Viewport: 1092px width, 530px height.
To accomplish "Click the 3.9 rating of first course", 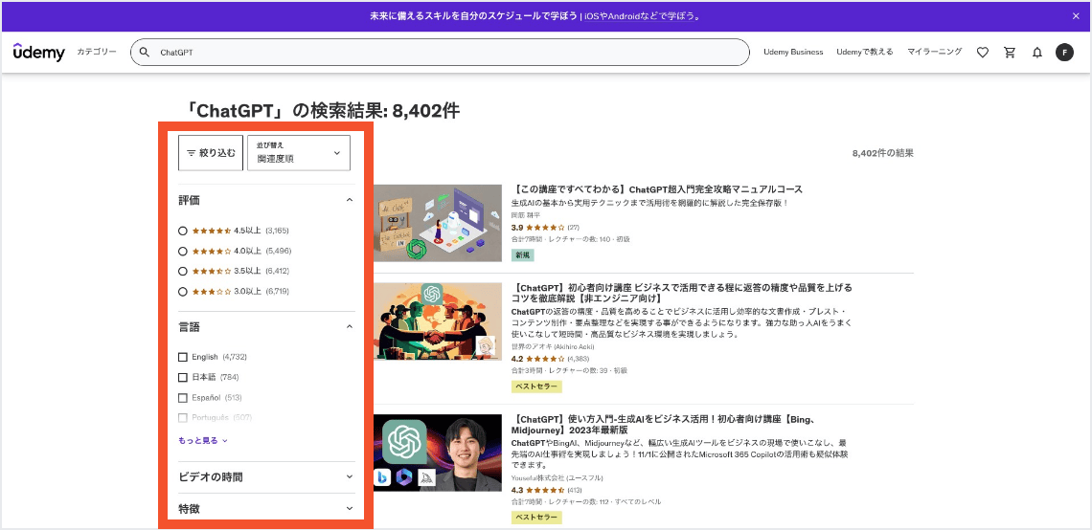I will click(x=516, y=228).
